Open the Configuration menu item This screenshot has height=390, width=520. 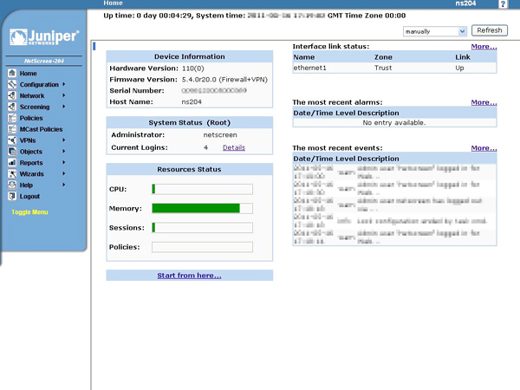pos(39,85)
